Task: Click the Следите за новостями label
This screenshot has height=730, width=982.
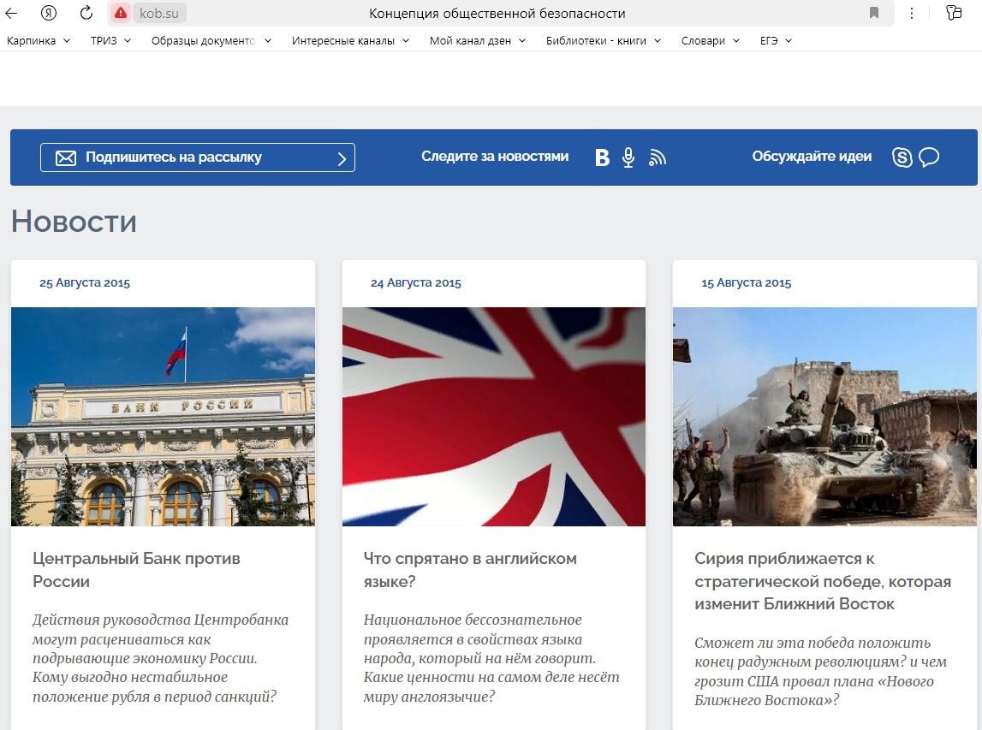Action: pos(495,157)
